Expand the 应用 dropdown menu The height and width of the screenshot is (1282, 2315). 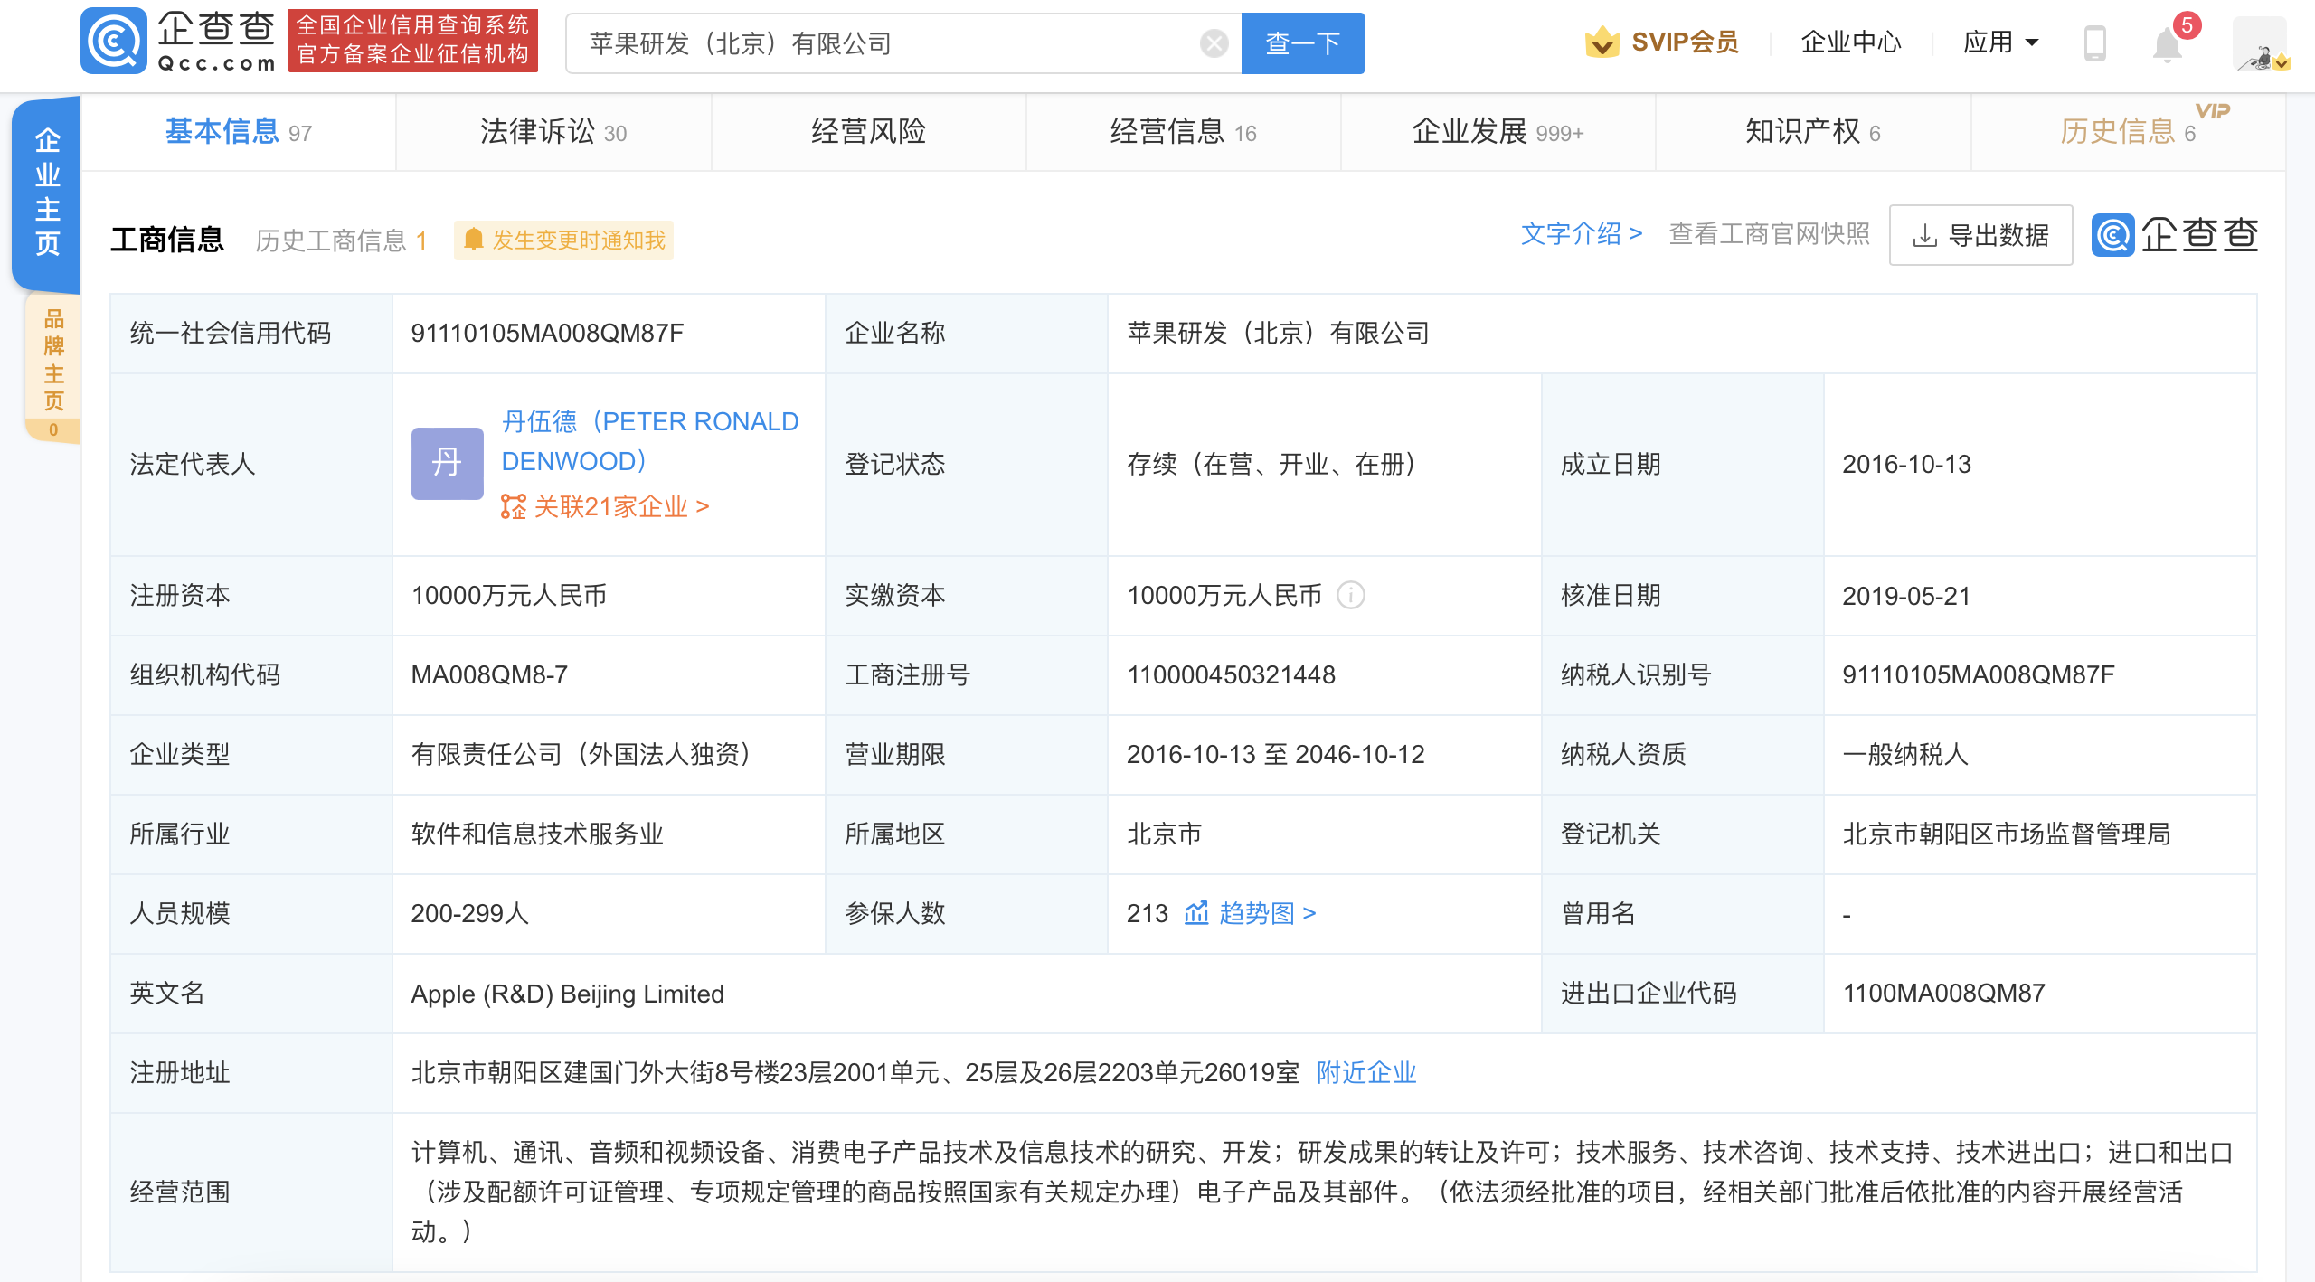(x=2000, y=42)
